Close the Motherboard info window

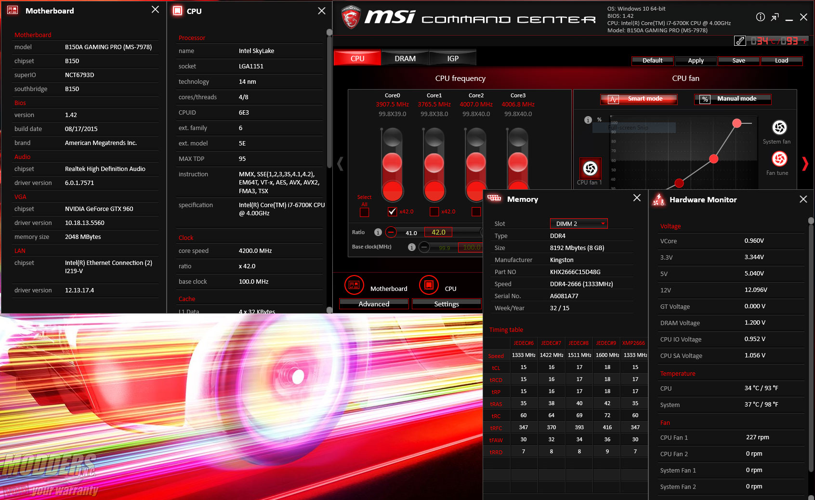point(155,9)
